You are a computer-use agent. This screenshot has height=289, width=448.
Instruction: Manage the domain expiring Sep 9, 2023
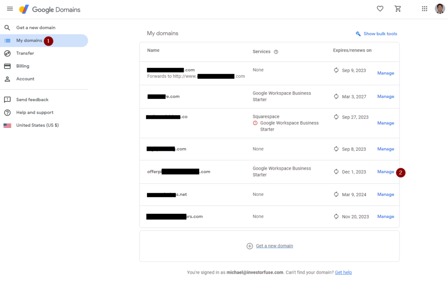click(x=386, y=73)
